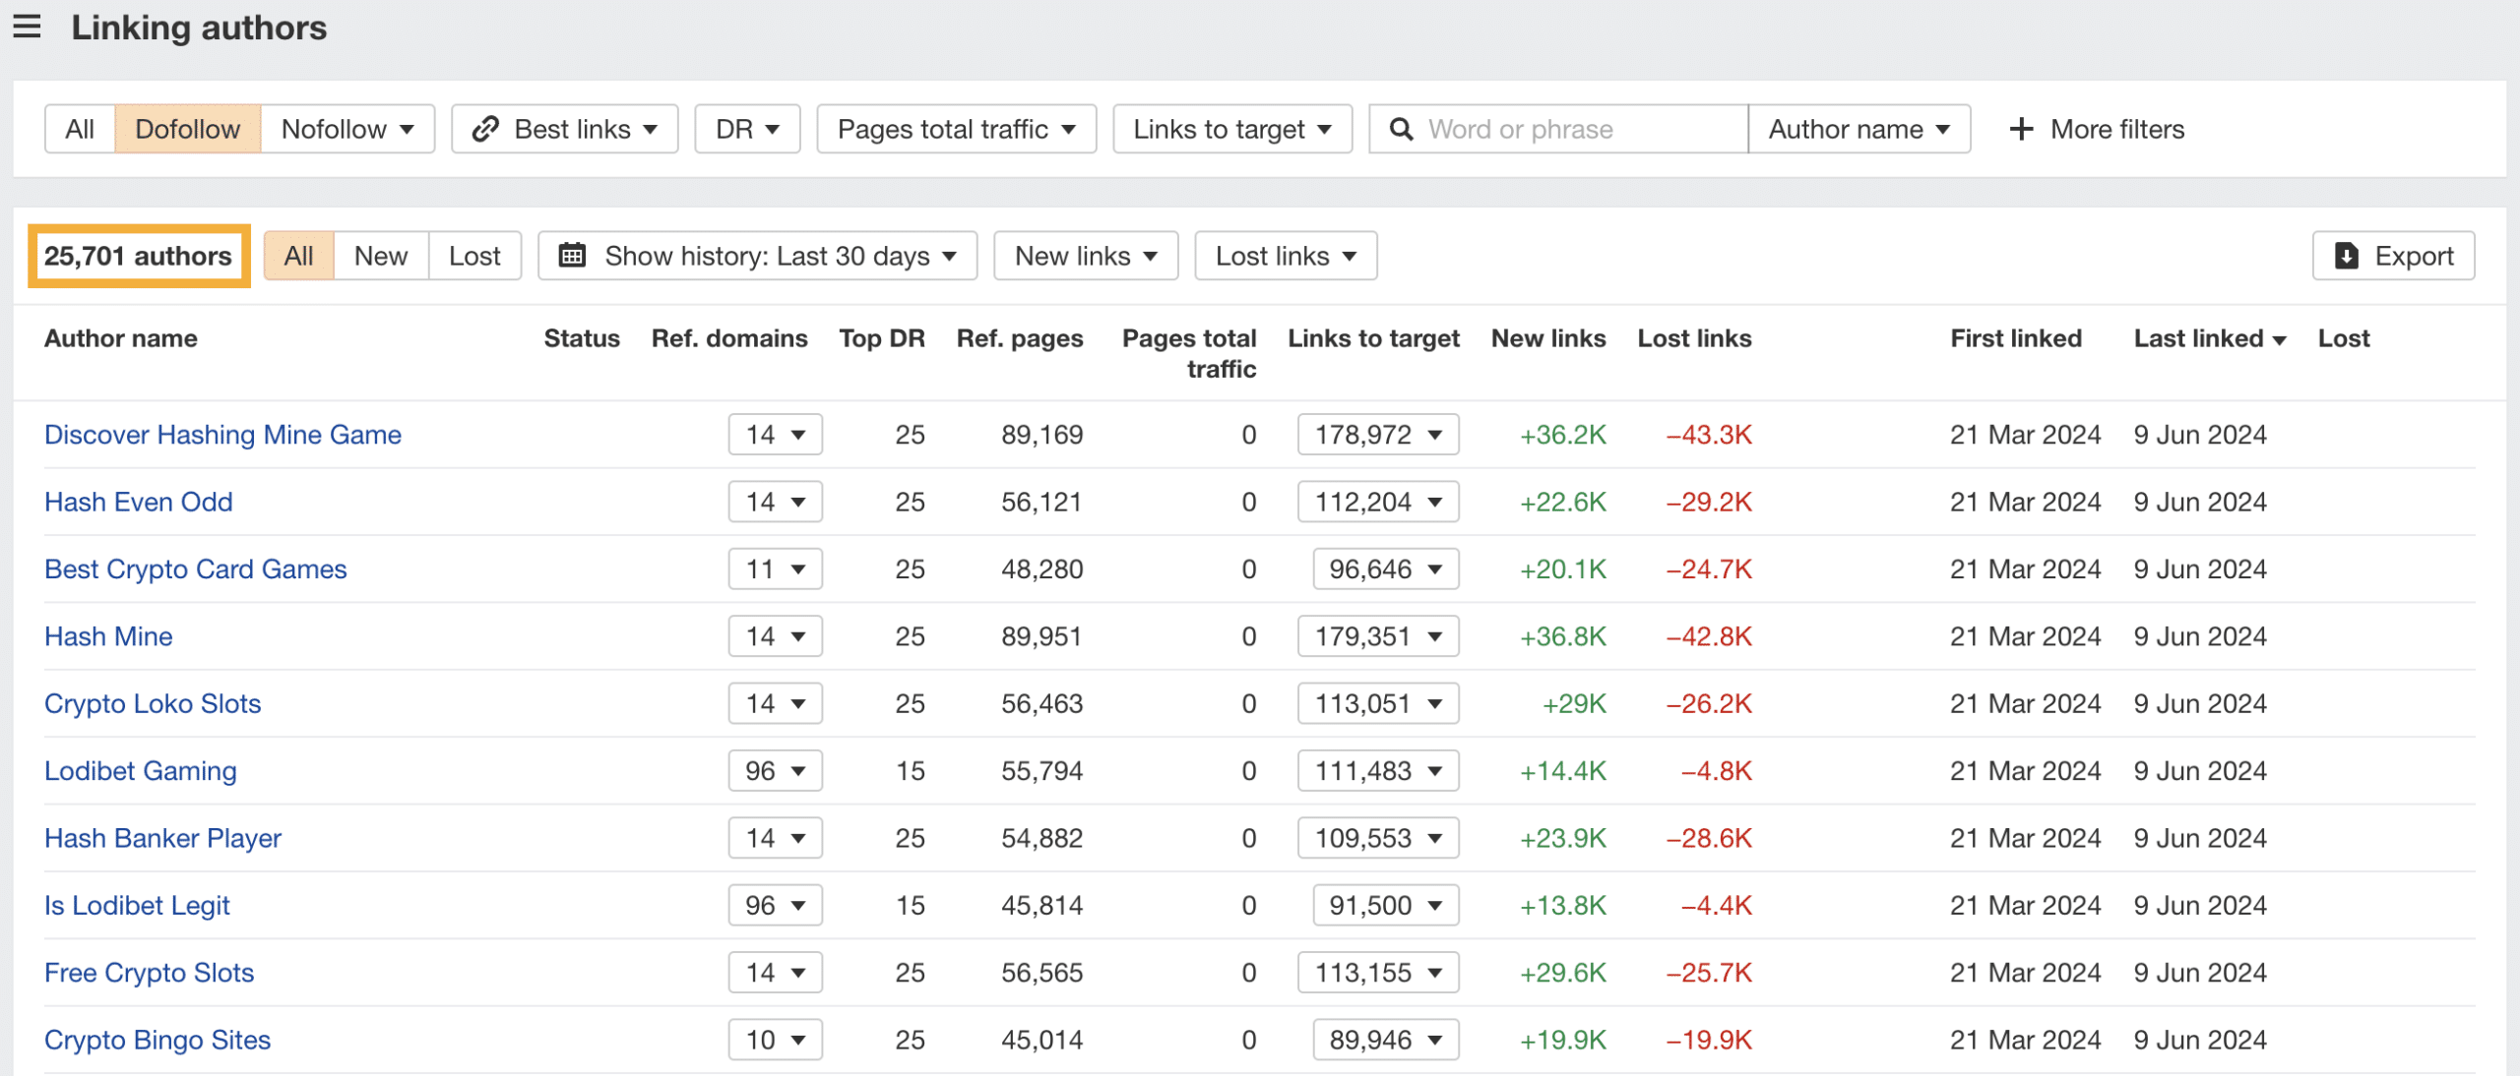
Task: Open the Lost links dropdown
Action: (x=1286, y=256)
